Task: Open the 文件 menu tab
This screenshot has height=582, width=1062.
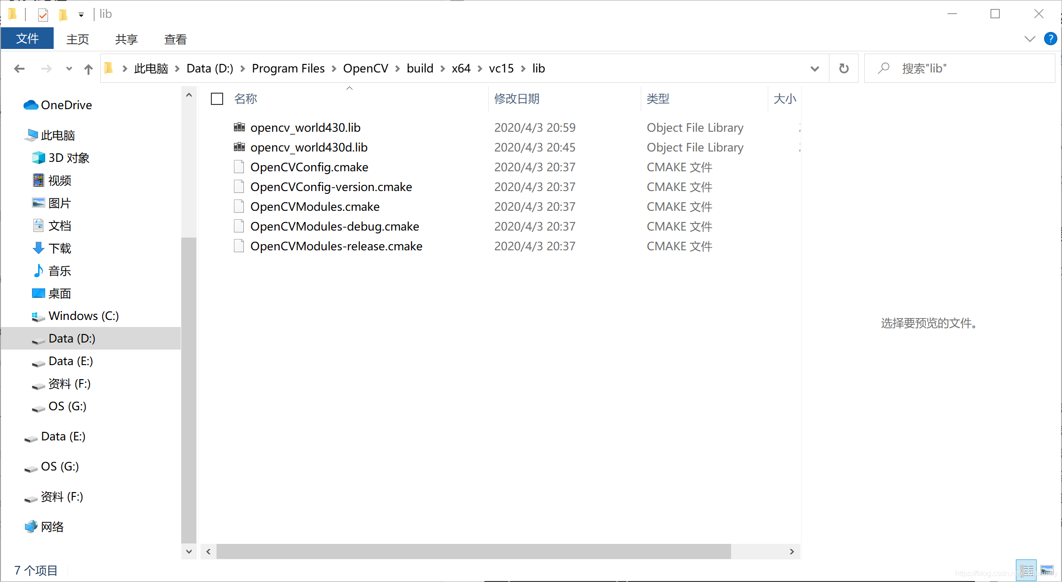Action: point(27,39)
